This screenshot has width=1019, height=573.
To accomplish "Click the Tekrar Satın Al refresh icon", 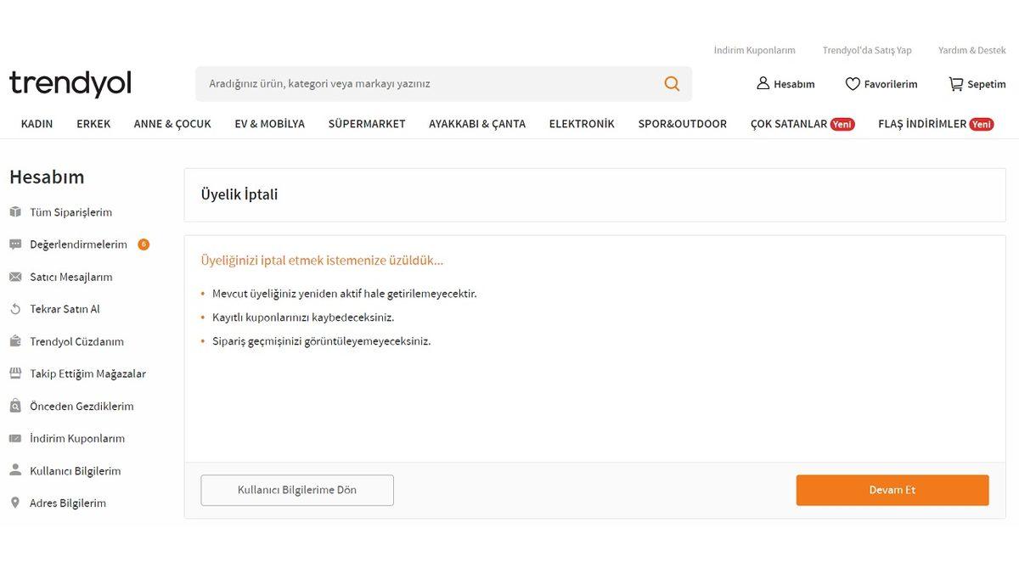I will 14,307.
